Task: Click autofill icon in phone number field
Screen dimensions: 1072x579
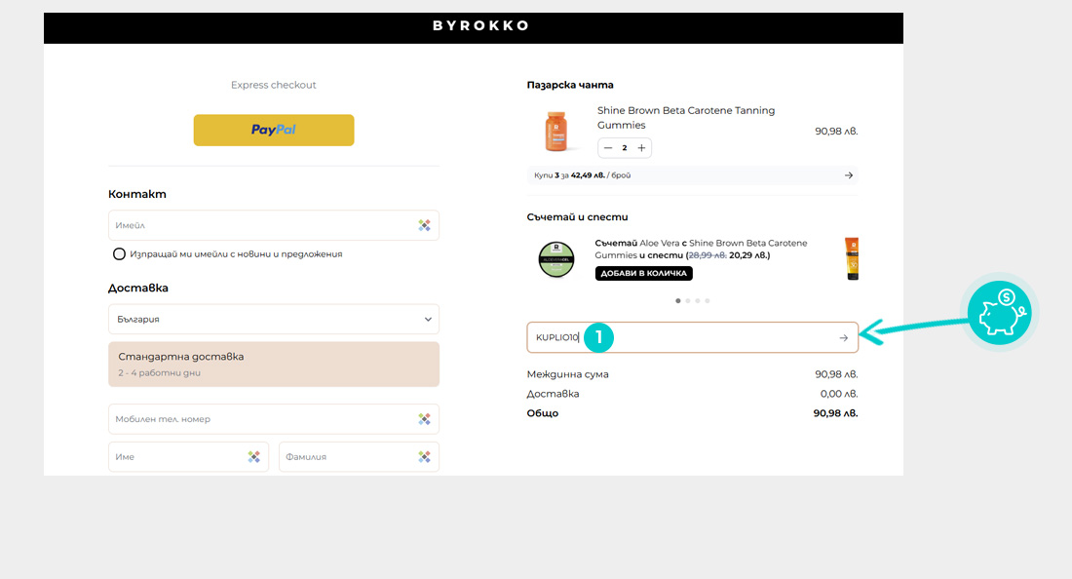Action: point(425,419)
